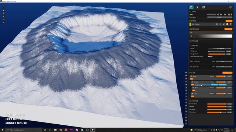The image size is (236, 132).
Task: Toggle the eye on the Flow rule
Action: pyautogui.click(x=192, y=93)
